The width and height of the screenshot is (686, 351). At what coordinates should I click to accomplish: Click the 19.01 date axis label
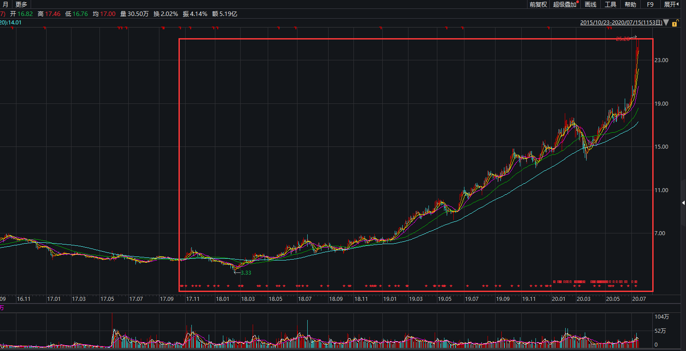389,299
